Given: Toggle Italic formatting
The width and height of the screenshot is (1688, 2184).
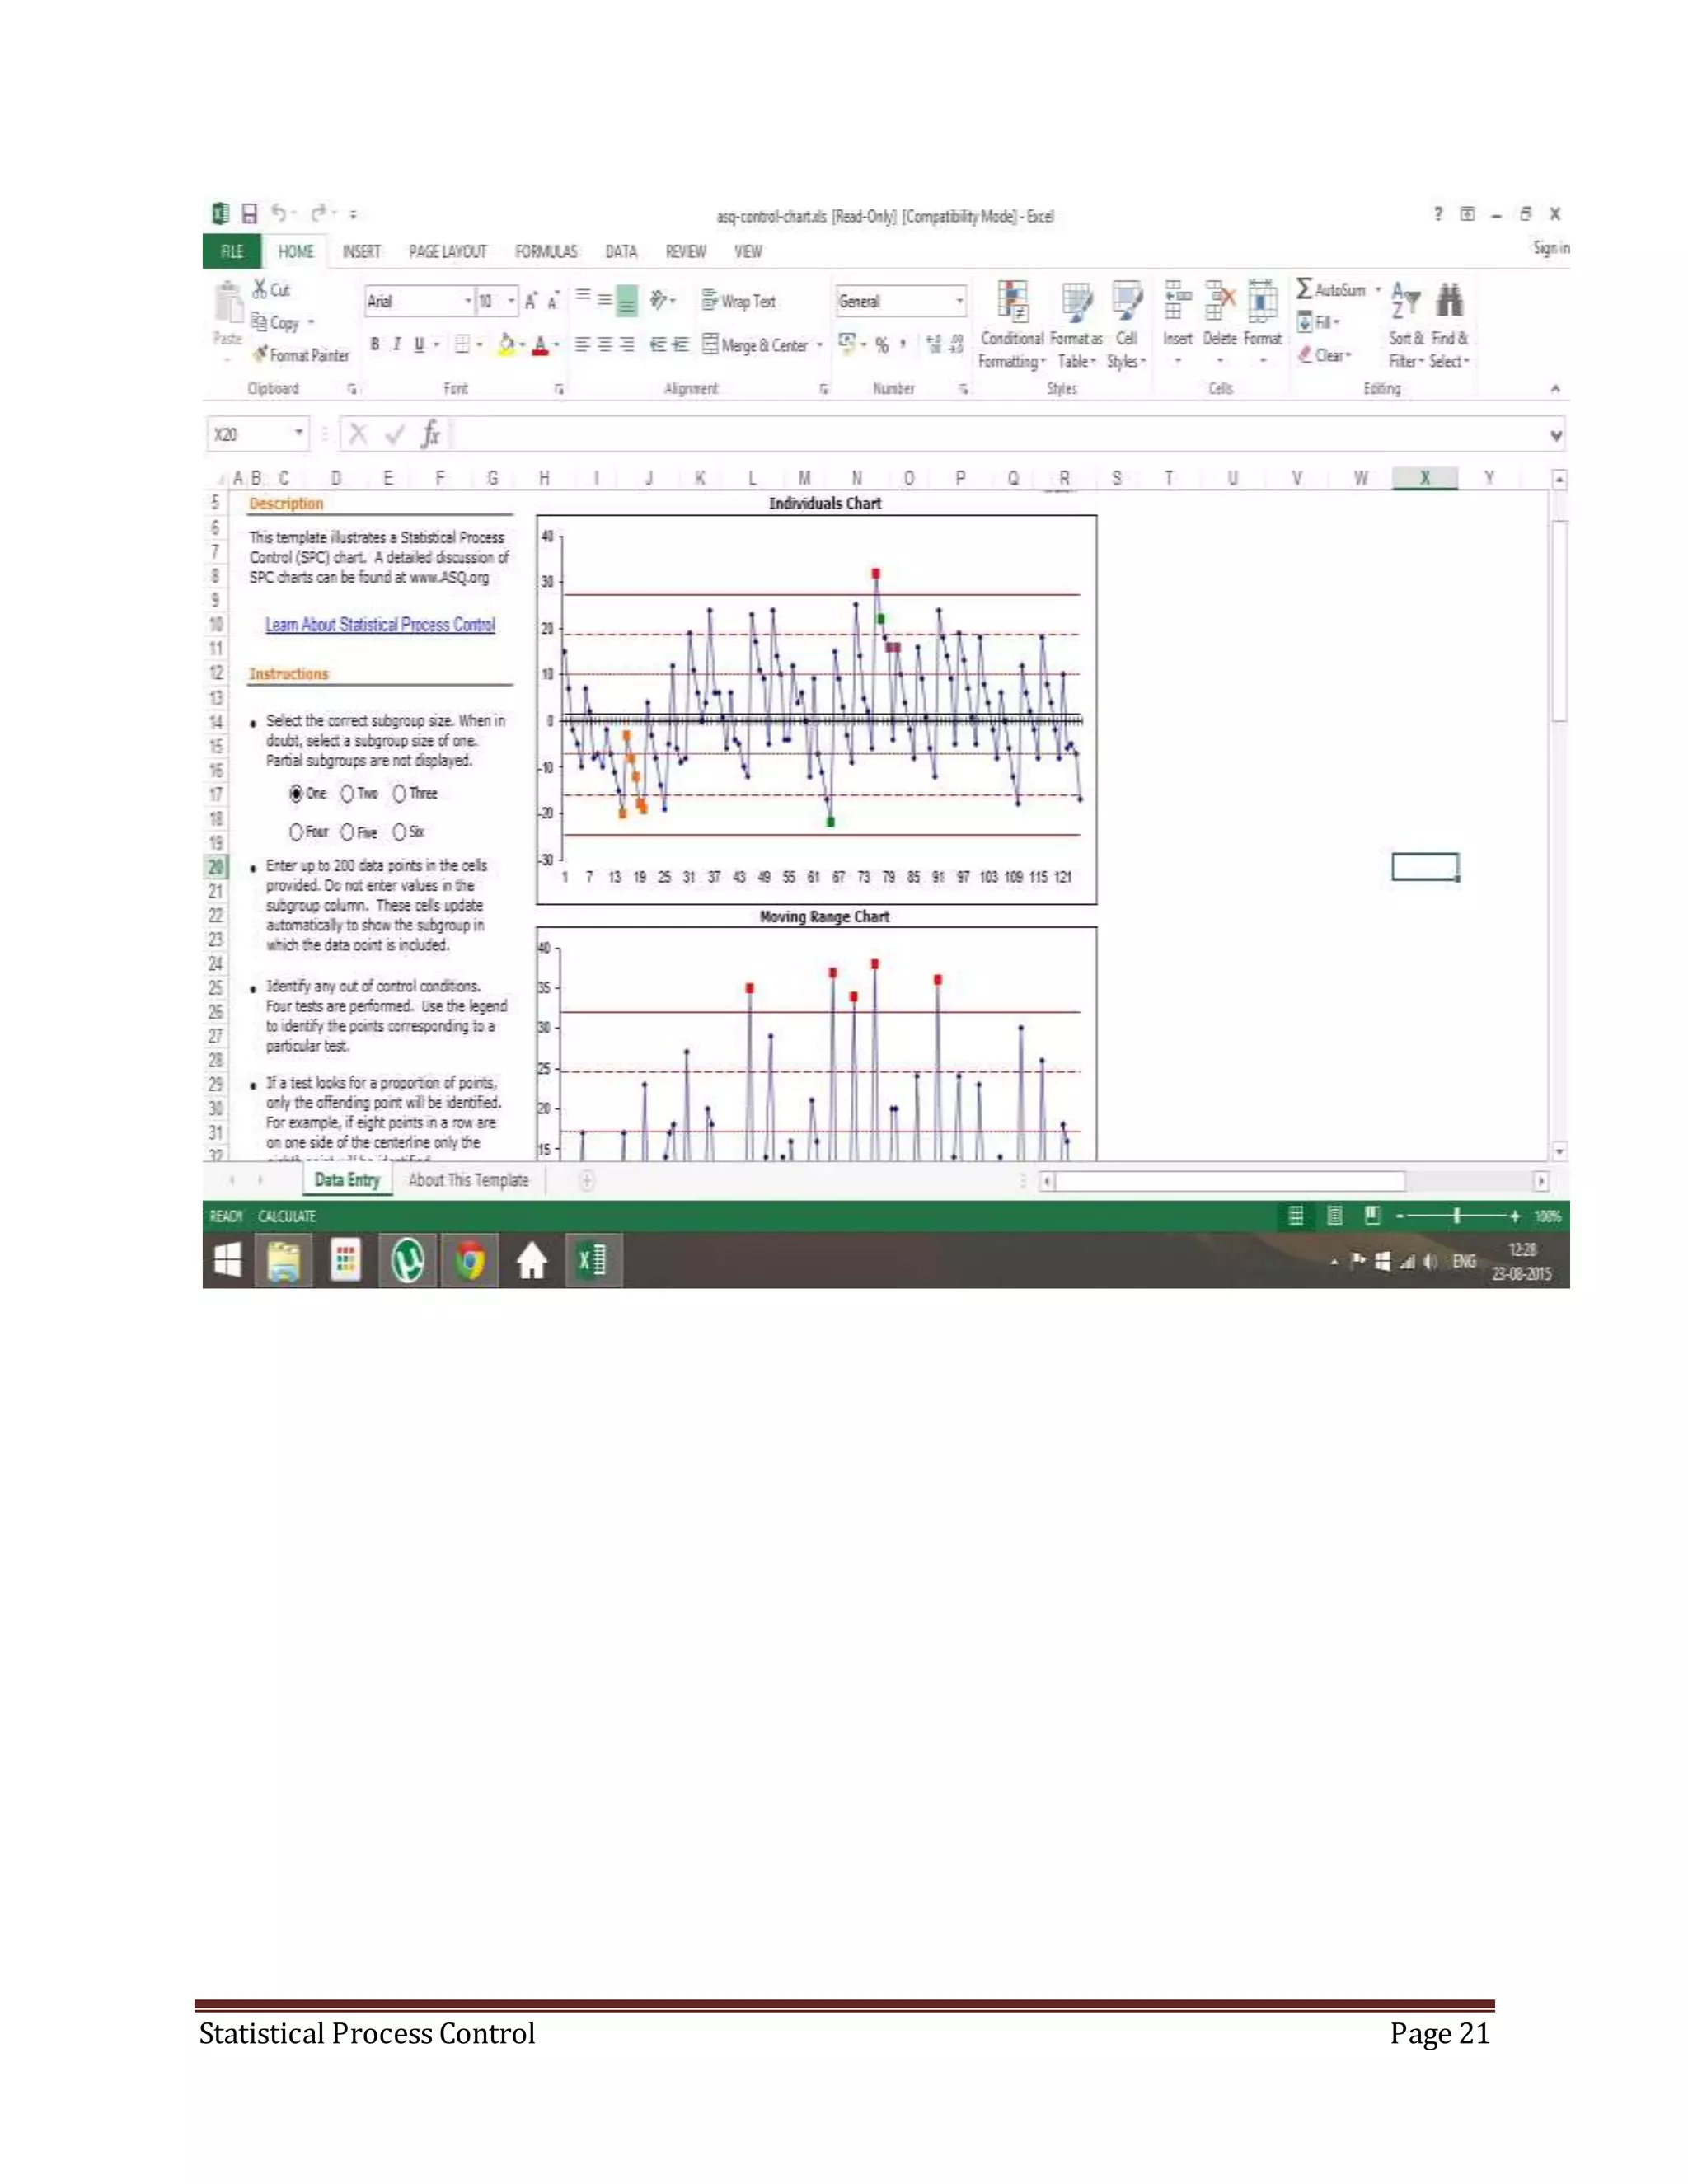Looking at the screenshot, I should coord(397,344).
